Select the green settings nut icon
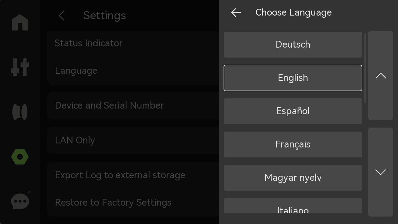Screen dimensions: 398x224 pos(20,157)
